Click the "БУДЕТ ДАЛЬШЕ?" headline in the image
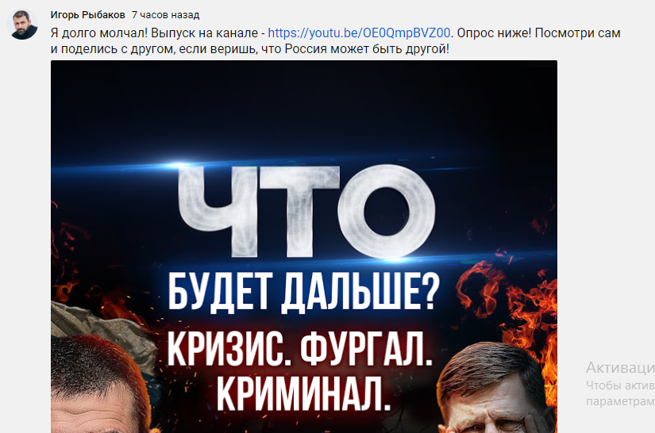Image resolution: width=655 pixels, height=433 pixels. coord(304,293)
